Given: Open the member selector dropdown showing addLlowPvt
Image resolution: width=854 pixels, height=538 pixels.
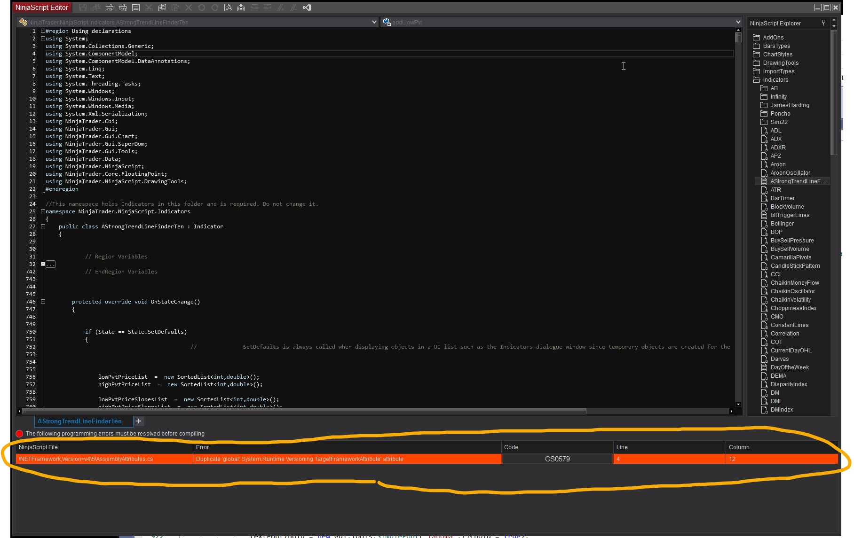Looking at the screenshot, I should 738,22.
